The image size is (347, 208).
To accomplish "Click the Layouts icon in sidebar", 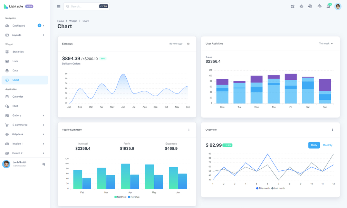I will tap(7, 35).
